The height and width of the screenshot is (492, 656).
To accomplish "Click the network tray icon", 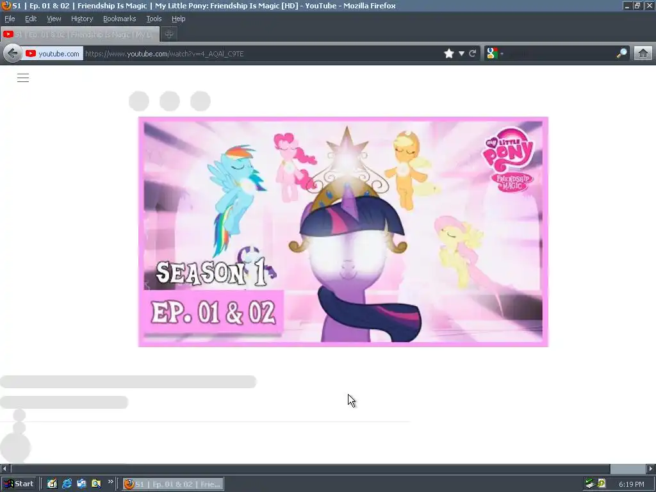I will (x=590, y=484).
